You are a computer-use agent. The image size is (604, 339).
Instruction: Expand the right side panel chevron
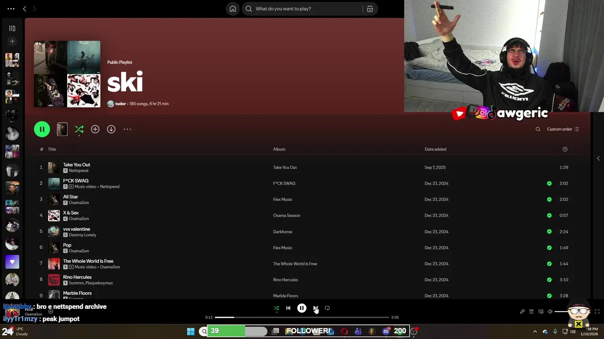(598, 159)
